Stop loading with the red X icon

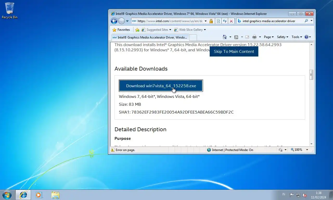[231, 21]
